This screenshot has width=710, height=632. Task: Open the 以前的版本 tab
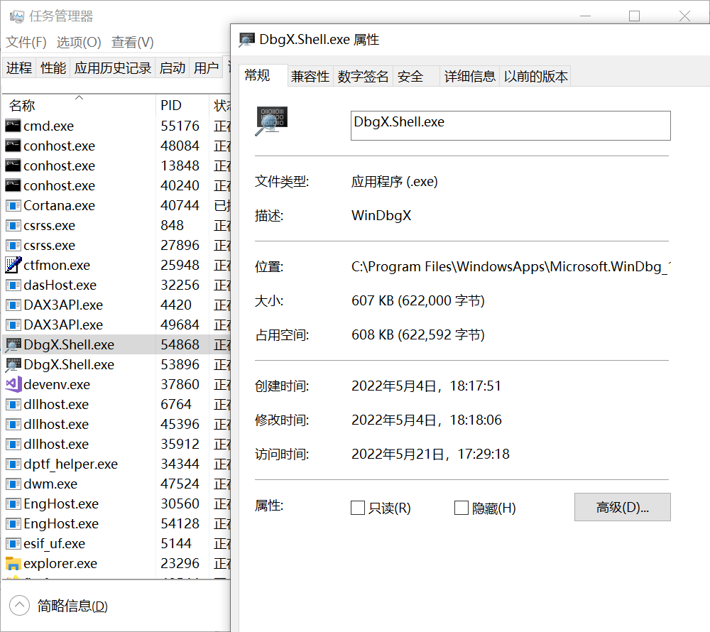coord(535,76)
